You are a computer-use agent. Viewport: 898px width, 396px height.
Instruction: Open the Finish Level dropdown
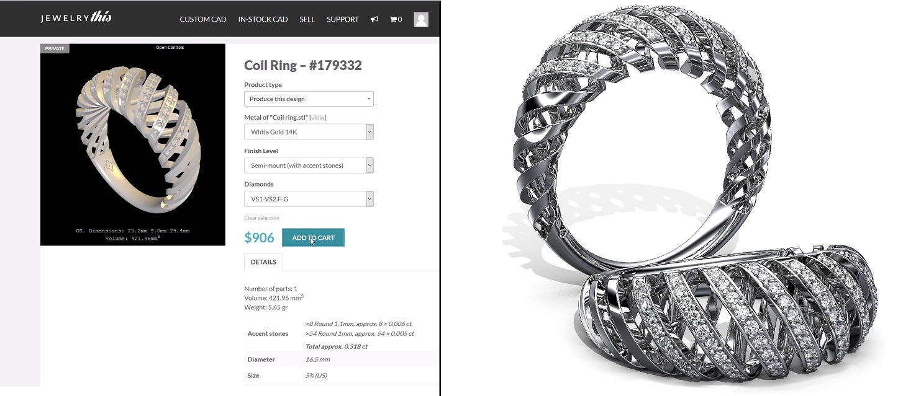point(309,165)
